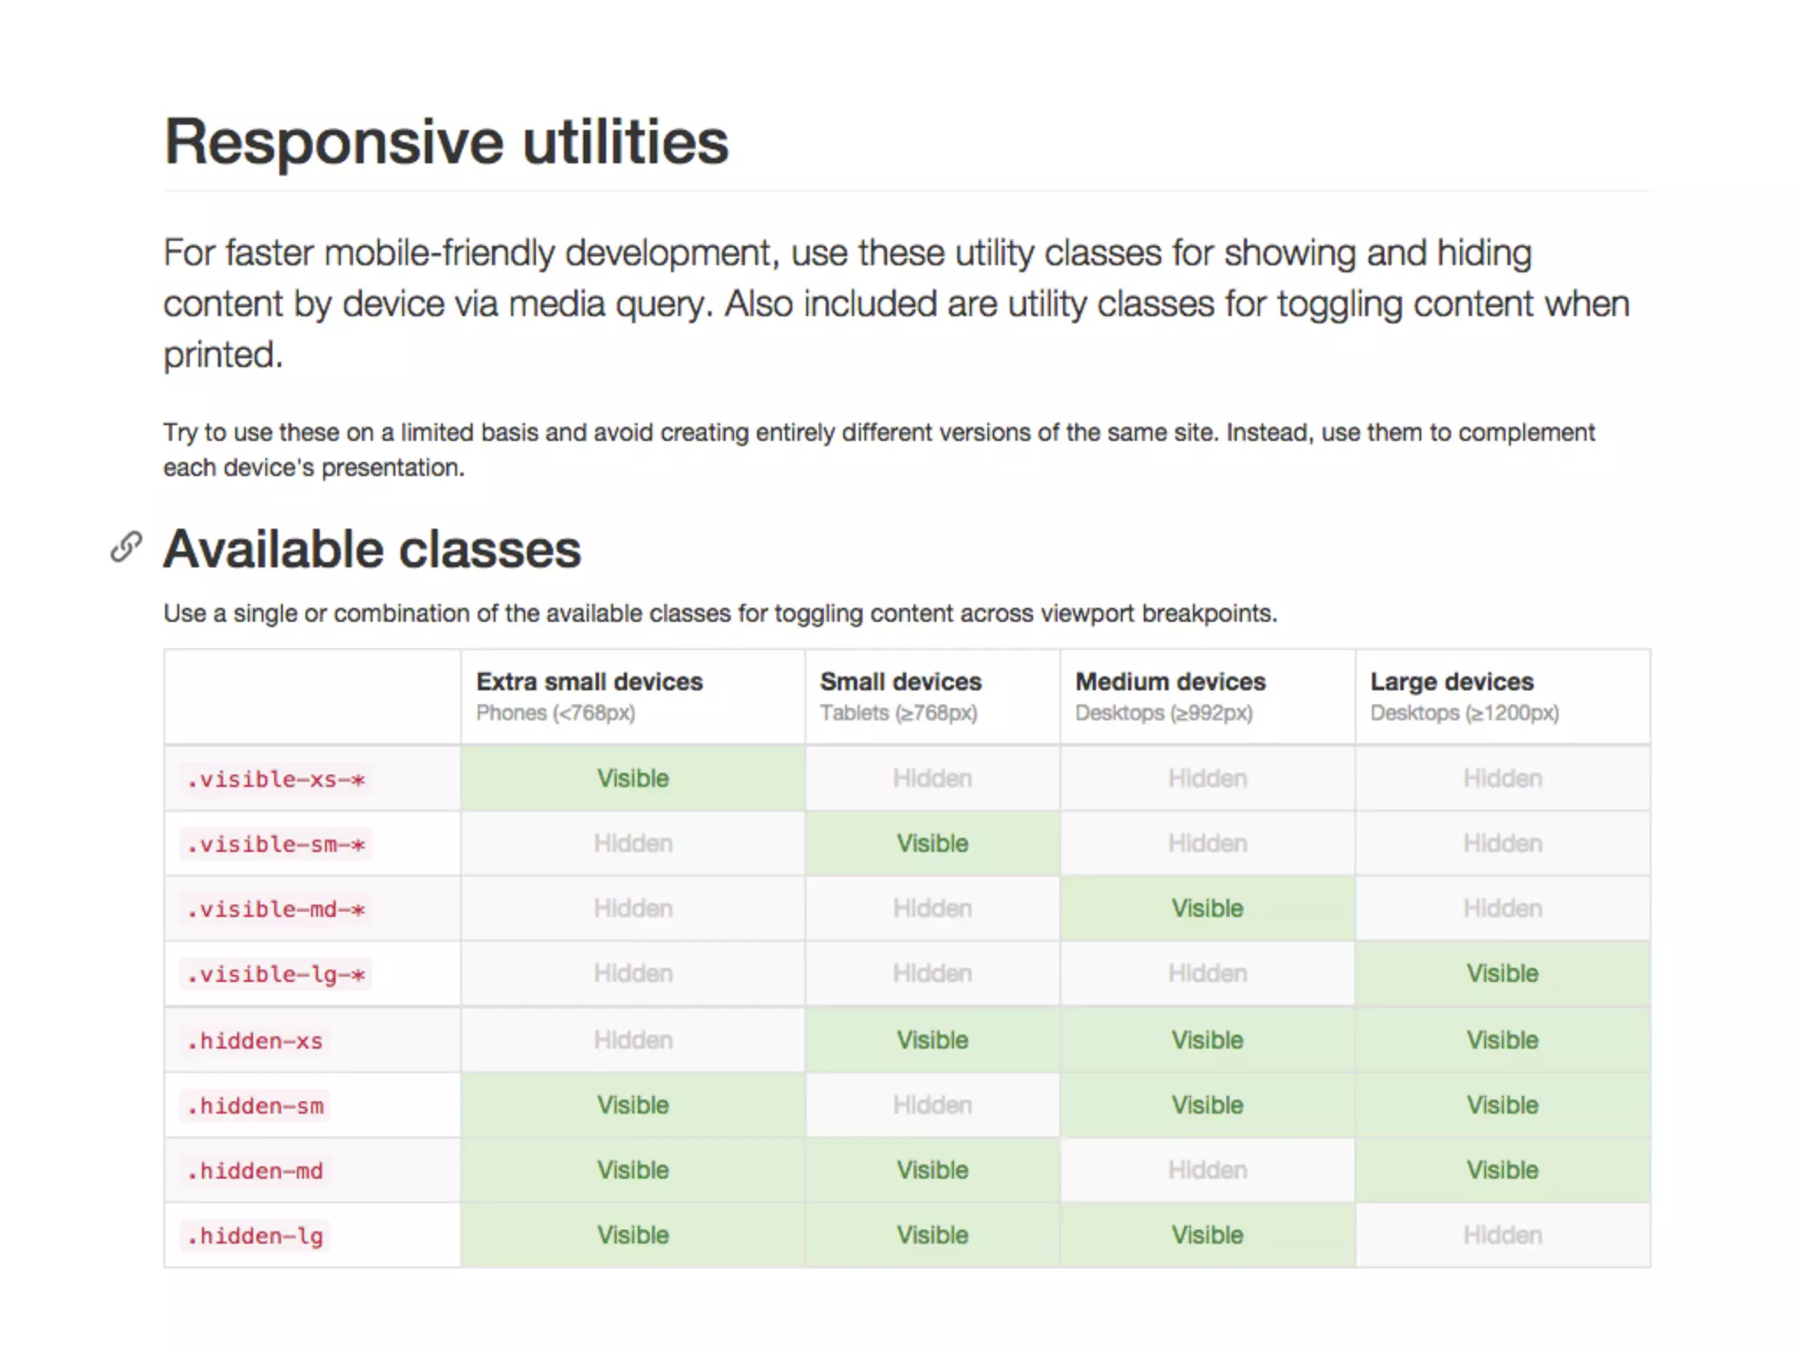Select the .visible-xs-* class code

[x=276, y=780]
